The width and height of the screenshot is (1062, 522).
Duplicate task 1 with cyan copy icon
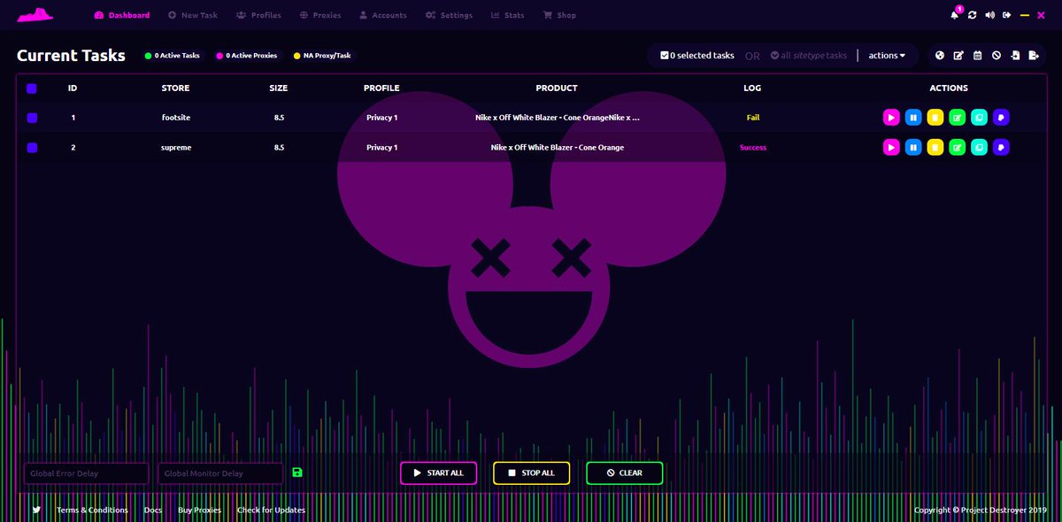[x=979, y=117]
